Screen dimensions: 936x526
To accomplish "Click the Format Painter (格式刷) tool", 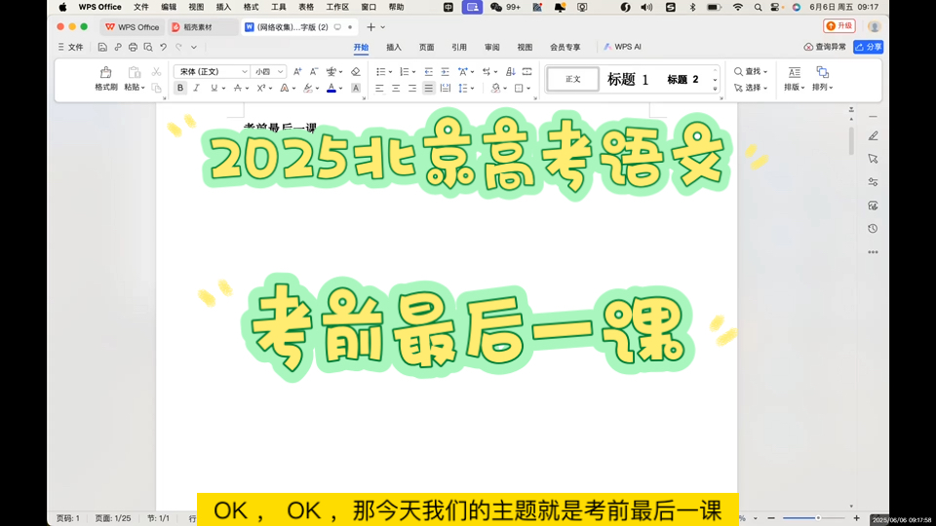I will click(105, 79).
